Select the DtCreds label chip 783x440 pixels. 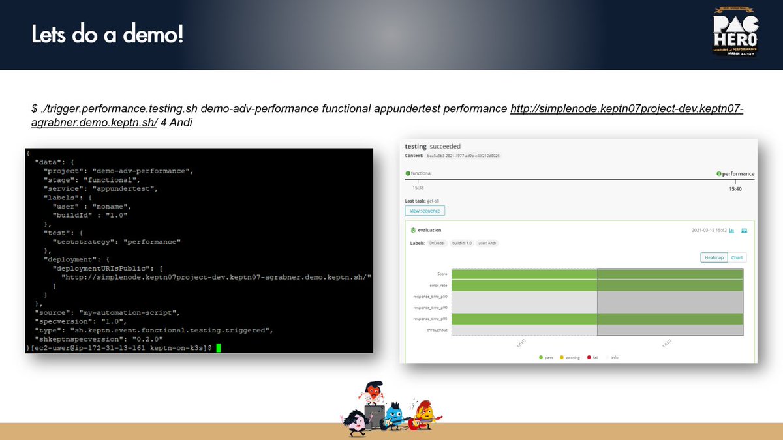pyautogui.click(x=437, y=243)
